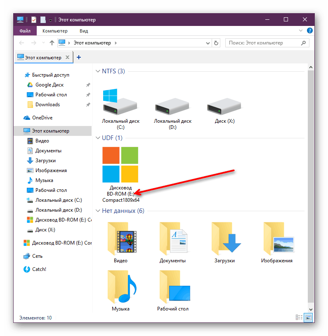Open bottom Дисковод BD-ROM (E:) sidebar entry above Сеть

point(57,243)
